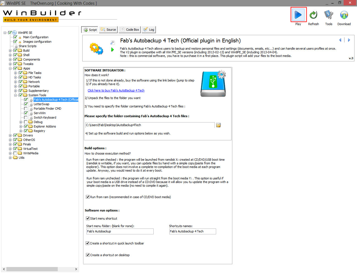Open the Log tab

point(149,30)
